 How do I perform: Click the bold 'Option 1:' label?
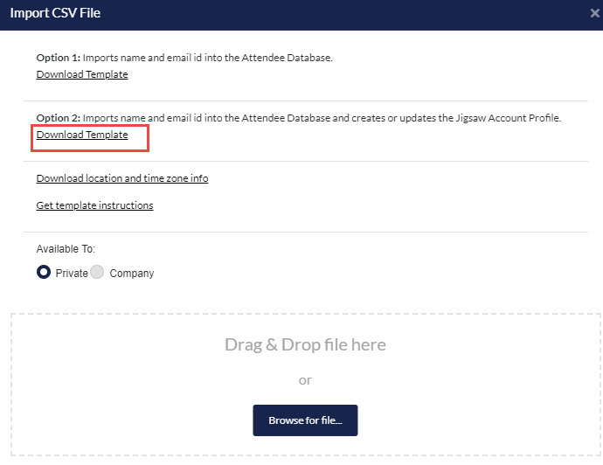pos(58,58)
